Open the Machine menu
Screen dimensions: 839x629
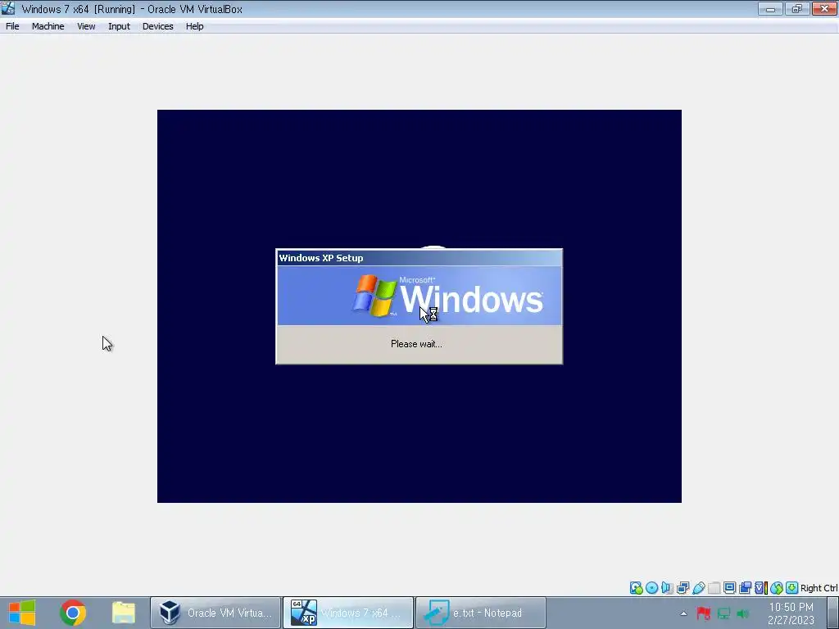[48, 26]
